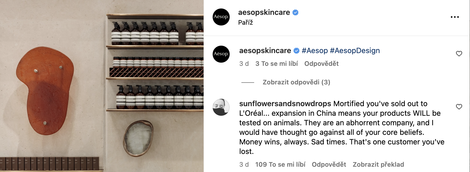Click the Aesop avatar beside the caption

[x=221, y=54]
